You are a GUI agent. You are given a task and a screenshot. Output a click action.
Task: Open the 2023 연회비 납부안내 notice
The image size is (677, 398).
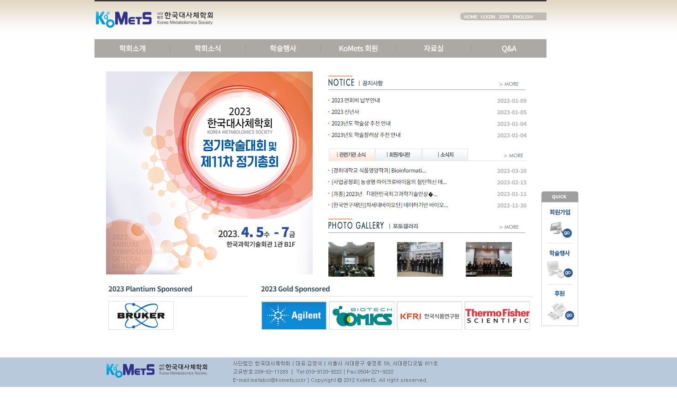tap(356, 100)
